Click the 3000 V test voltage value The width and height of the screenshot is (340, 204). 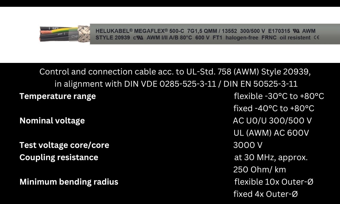pyautogui.click(x=248, y=145)
